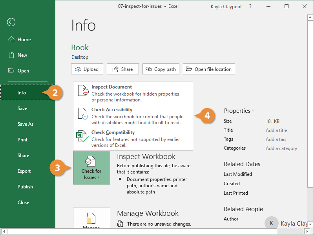This screenshot has width=314, height=235.
Task: Click the New document icon
Action: 11,55
